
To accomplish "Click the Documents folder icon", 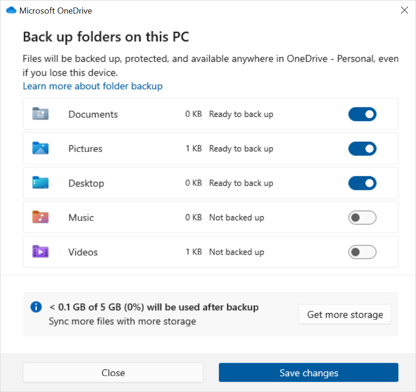I will click(40, 114).
